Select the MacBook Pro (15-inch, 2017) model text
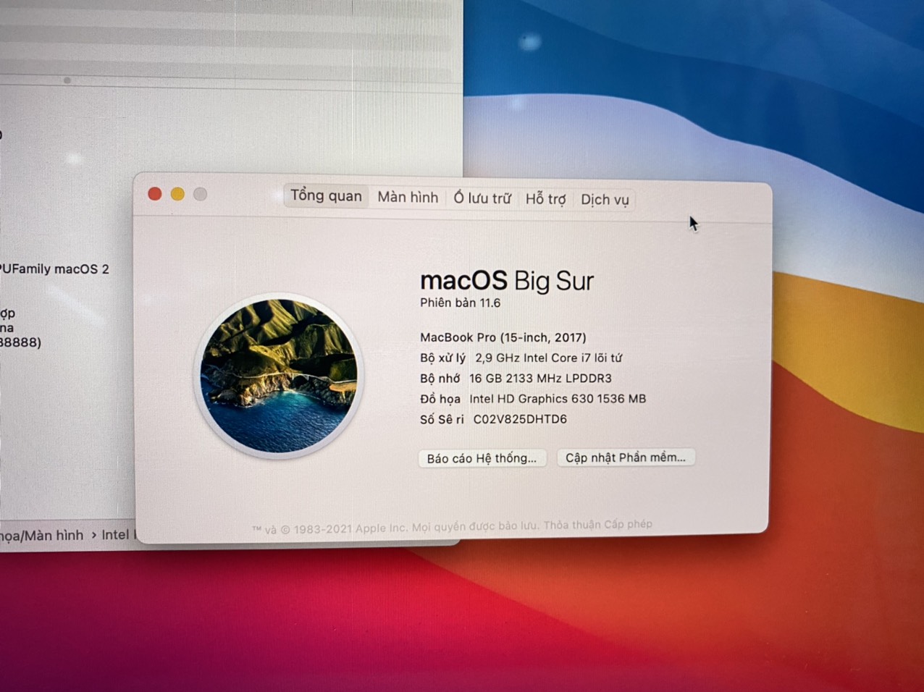This screenshot has width=924, height=692. tap(503, 337)
